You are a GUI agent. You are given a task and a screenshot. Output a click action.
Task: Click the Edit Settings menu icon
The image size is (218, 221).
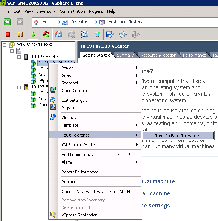click(53, 100)
